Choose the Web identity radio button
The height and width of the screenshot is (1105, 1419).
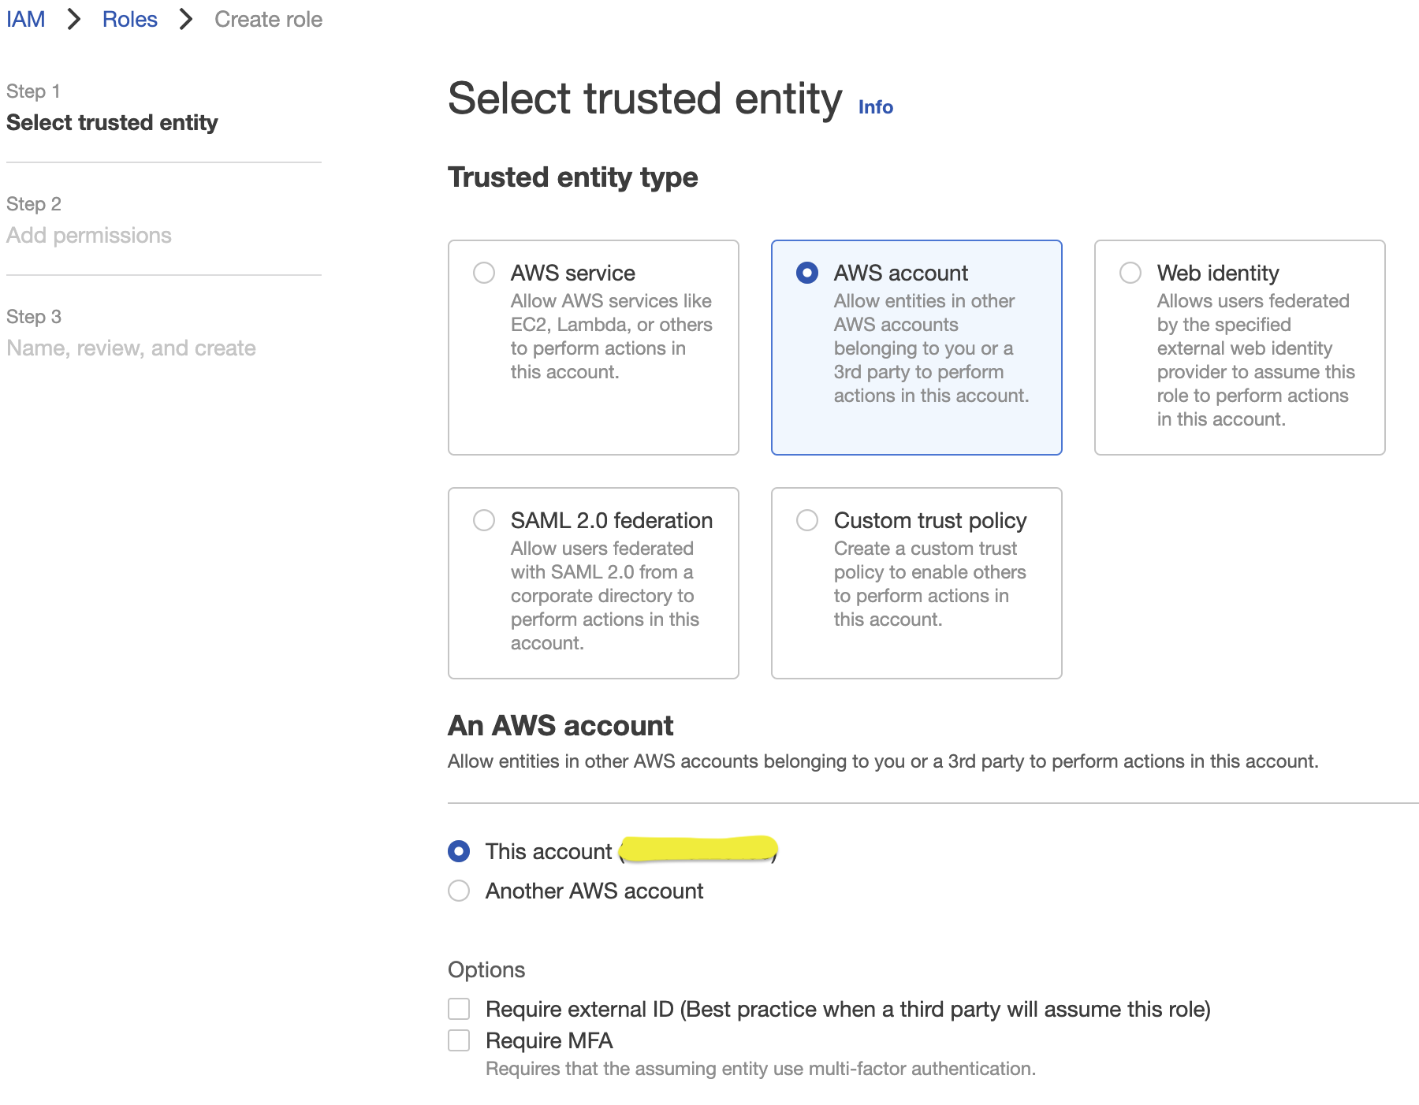(1130, 273)
